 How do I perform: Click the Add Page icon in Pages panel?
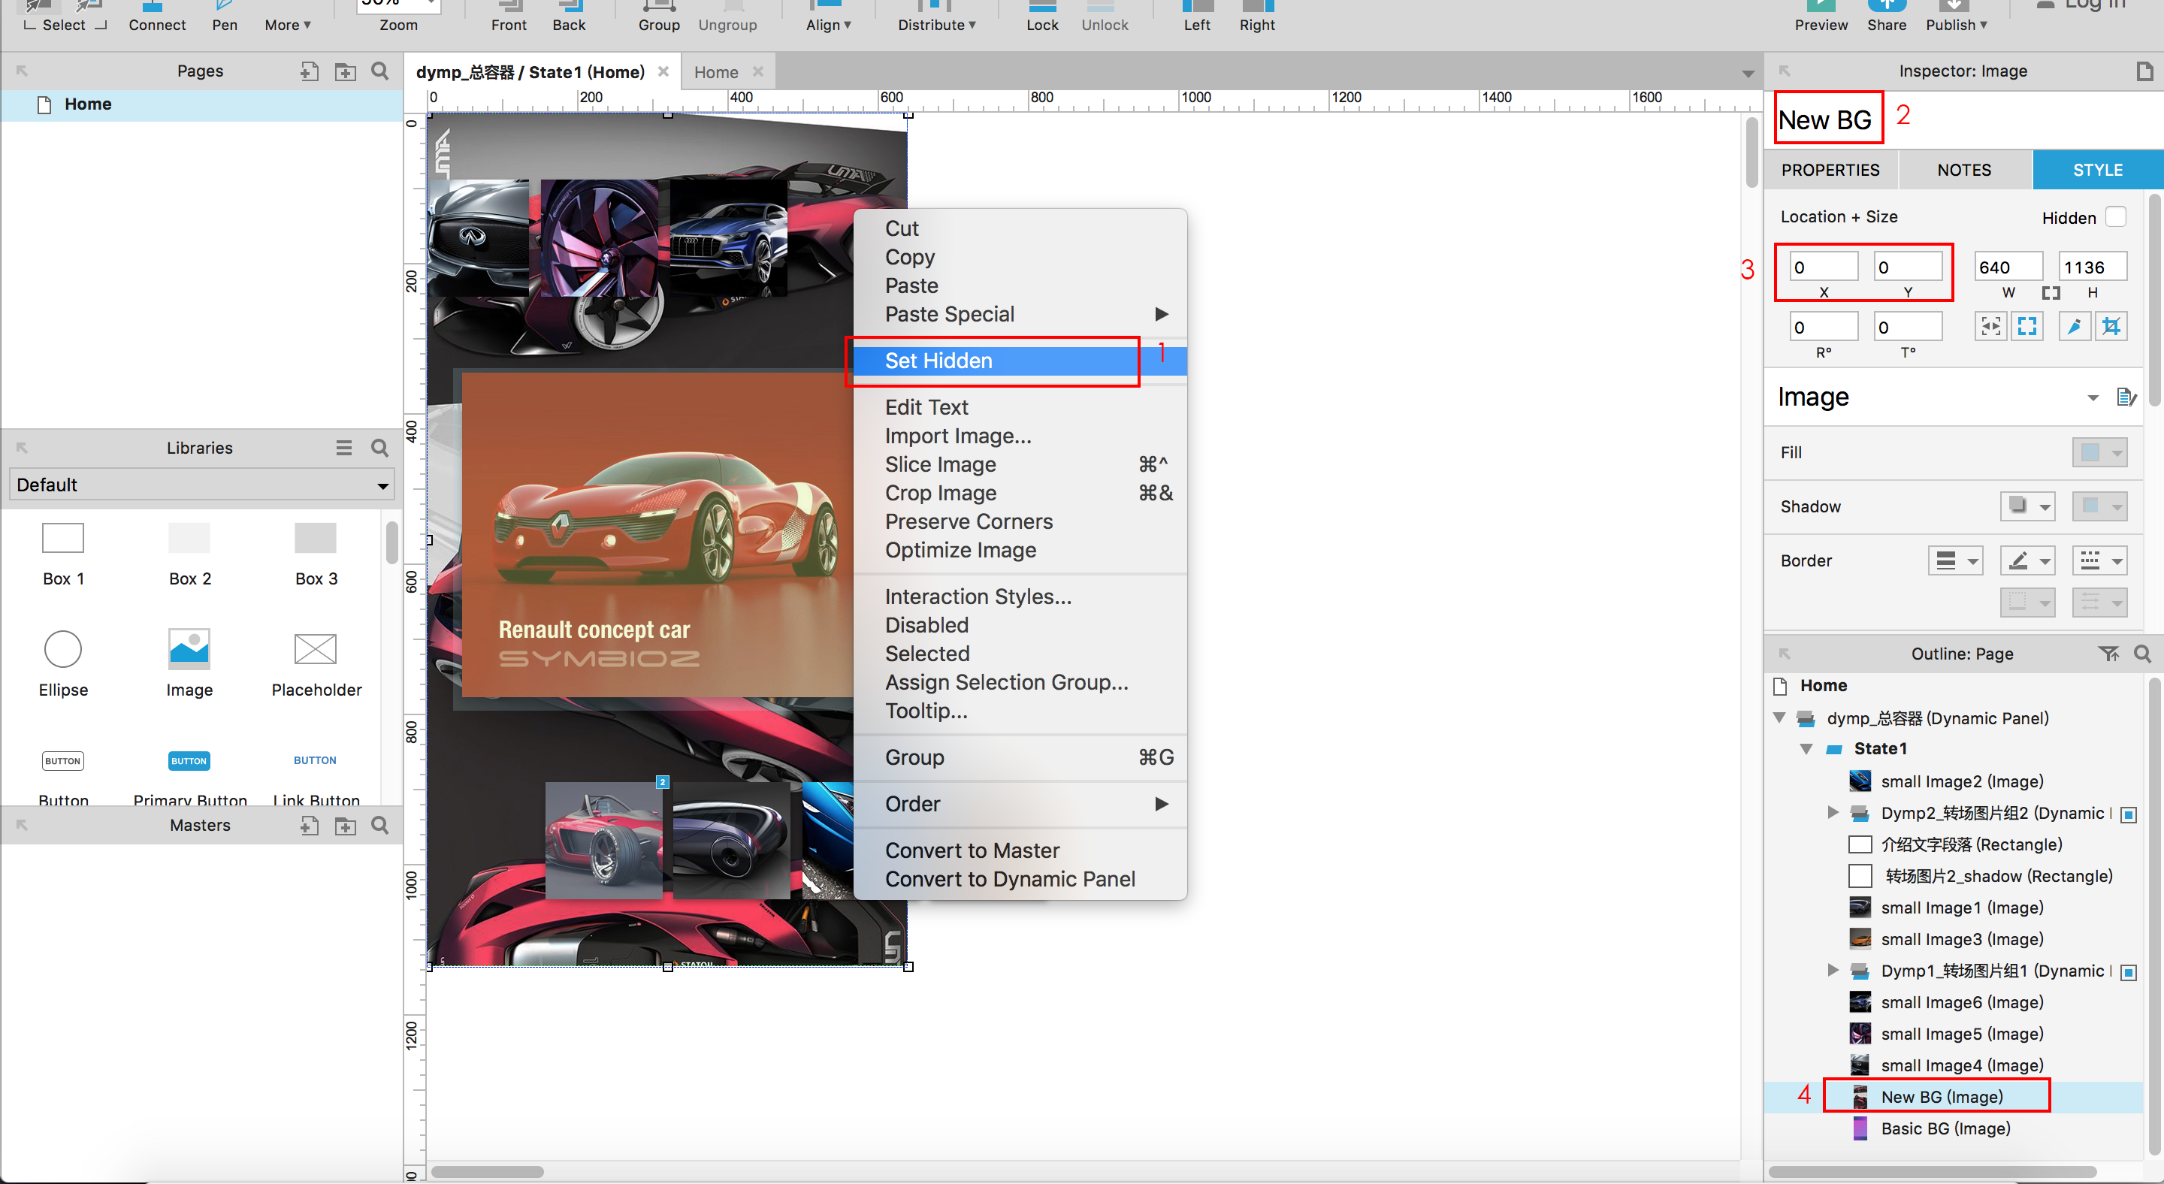click(309, 71)
